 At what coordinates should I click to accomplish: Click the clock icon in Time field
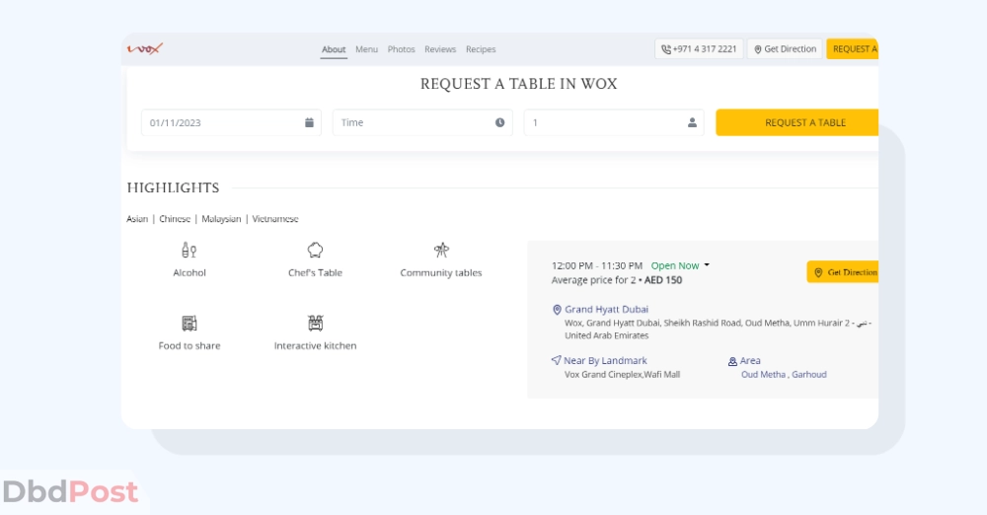pos(499,122)
